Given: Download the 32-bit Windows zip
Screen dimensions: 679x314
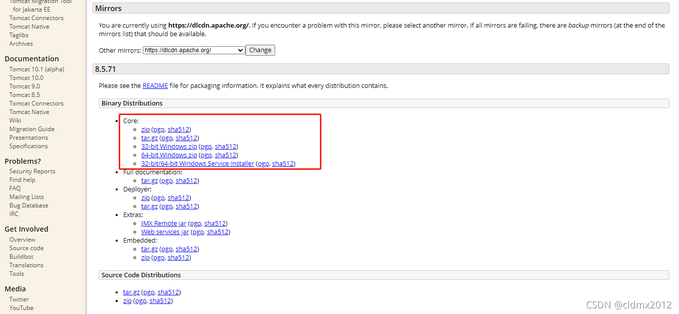Looking at the screenshot, I should click(169, 147).
